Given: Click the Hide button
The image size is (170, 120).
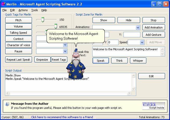Looking at the screenshot, I should (129, 20).
